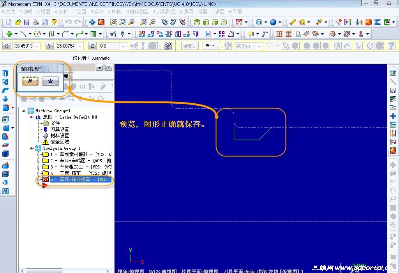Click the yellow pencil delete entities icon
This screenshot has width=399, height=273.
(292, 22)
